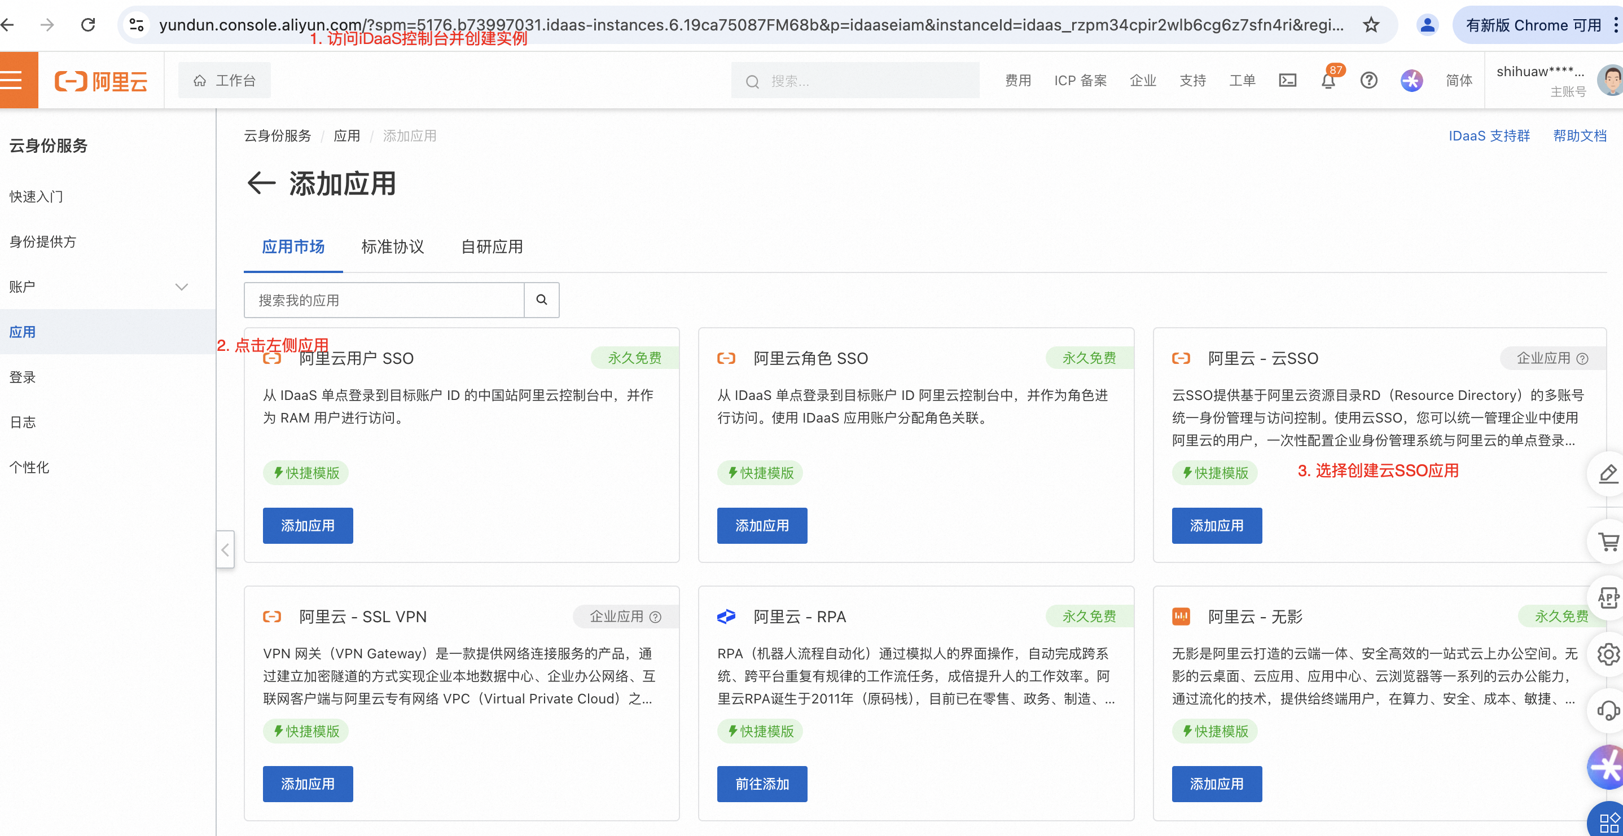Click the help question mark icon
The image size is (1623, 836).
pyautogui.click(x=1368, y=81)
